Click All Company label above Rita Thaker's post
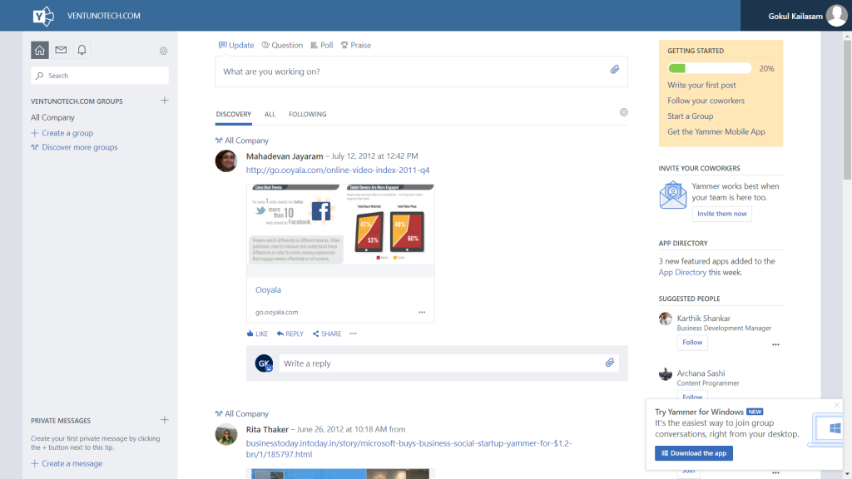Viewport: 852px width, 479px height. tap(242, 413)
